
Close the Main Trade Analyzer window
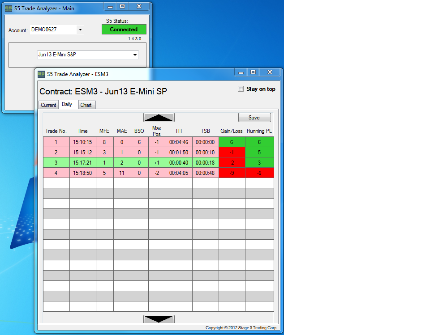pos(139,7)
